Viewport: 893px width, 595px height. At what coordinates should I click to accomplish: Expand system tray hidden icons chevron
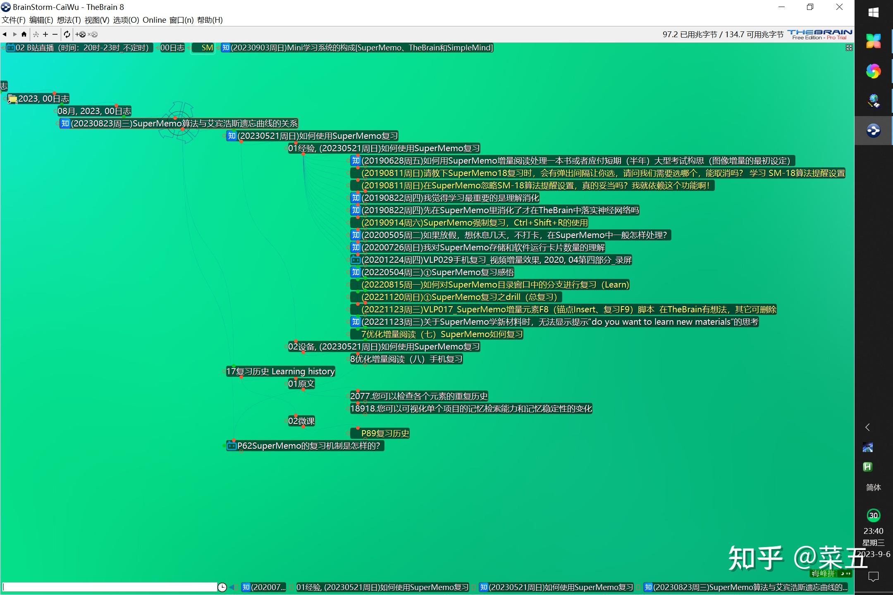[868, 427]
